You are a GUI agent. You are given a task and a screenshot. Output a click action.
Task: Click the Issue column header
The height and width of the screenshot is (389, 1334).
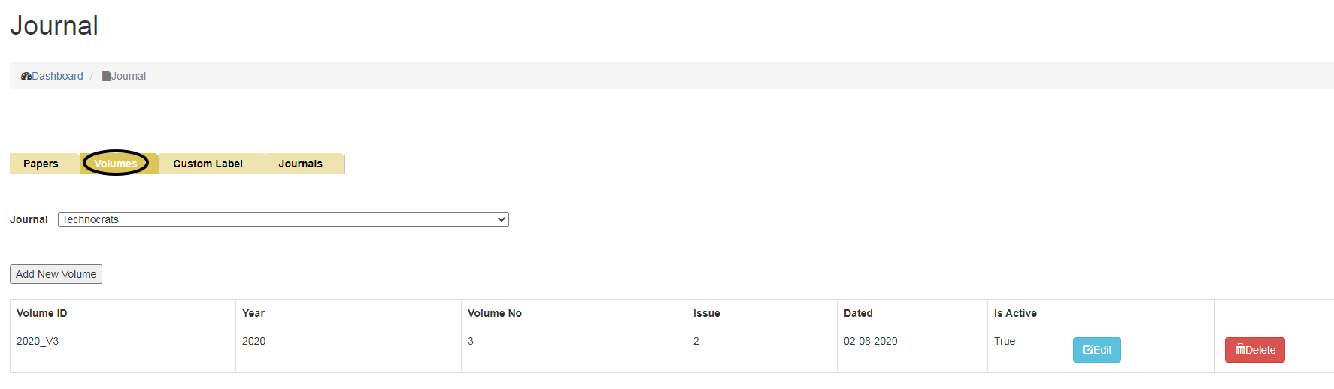coord(707,313)
